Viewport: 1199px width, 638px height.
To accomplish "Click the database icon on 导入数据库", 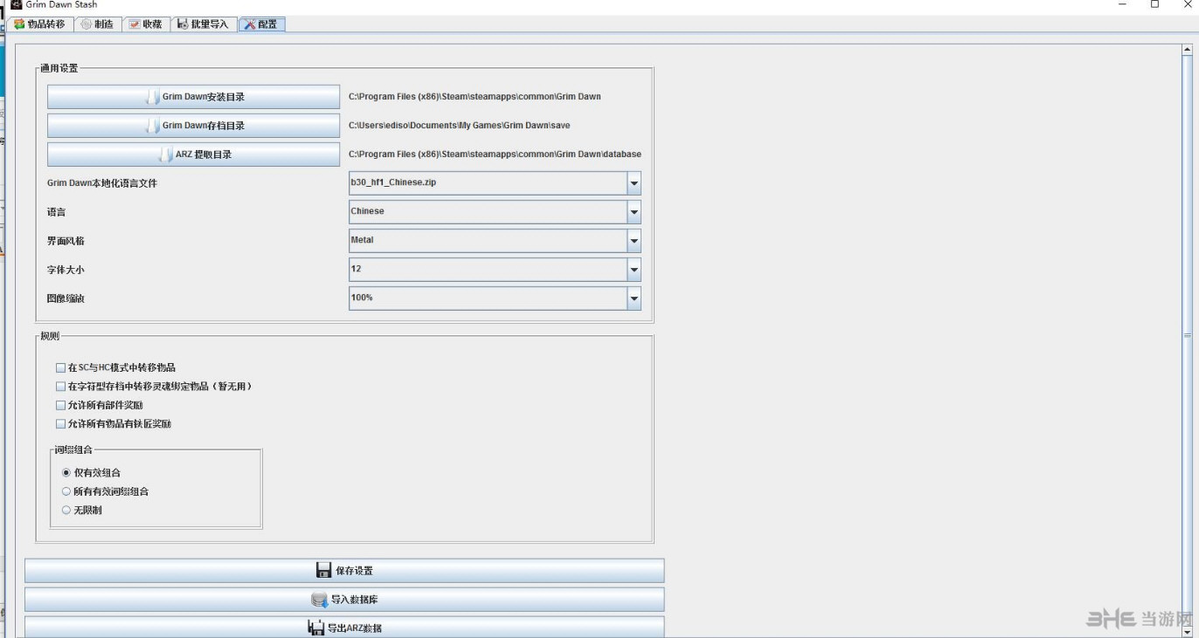I will [319, 600].
